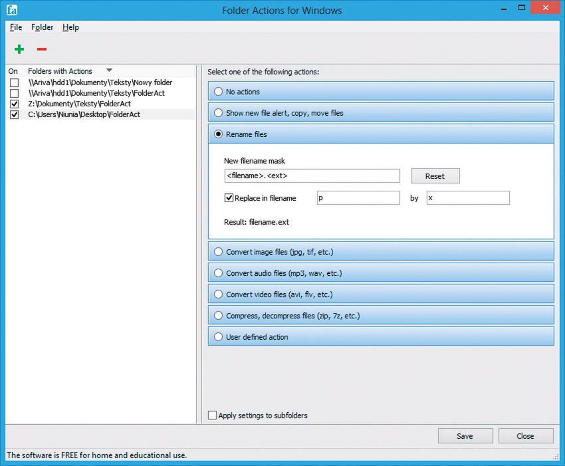Select Compress, decompress files option
The height and width of the screenshot is (466, 565).
pyautogui.click(x=219, y=315)
